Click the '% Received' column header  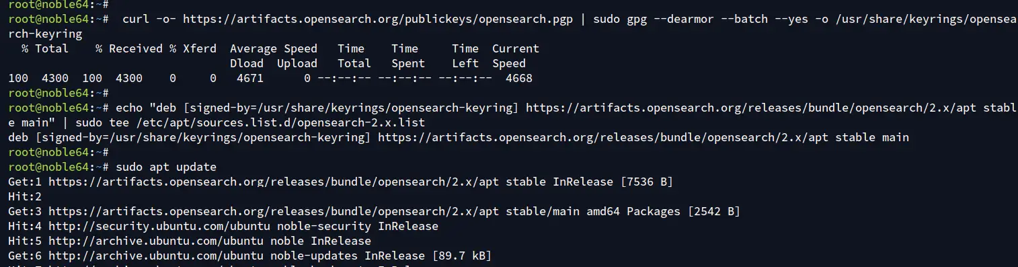pos(129,48)
